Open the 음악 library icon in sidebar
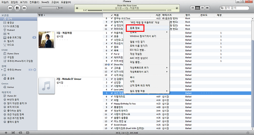The height and width of the screenshot is (135, 254). point(5,19)
